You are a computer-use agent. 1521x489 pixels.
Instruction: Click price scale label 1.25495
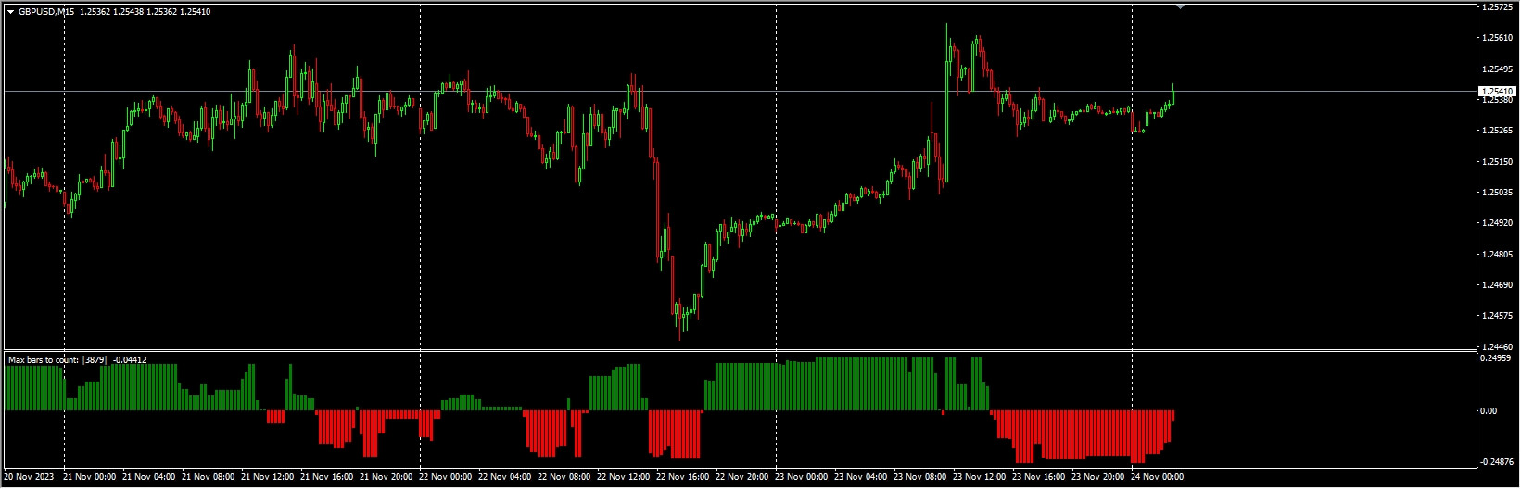coord(1497,69)
